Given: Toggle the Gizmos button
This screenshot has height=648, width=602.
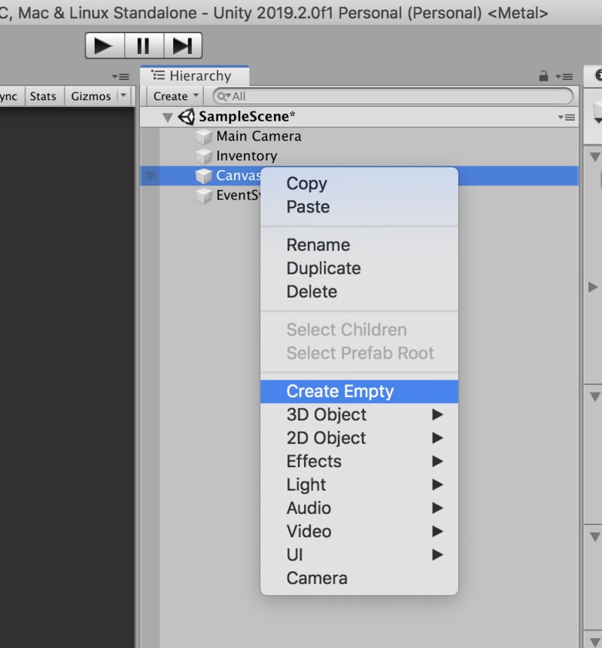Looking at the screenshot, I should [x=91, y=96].
